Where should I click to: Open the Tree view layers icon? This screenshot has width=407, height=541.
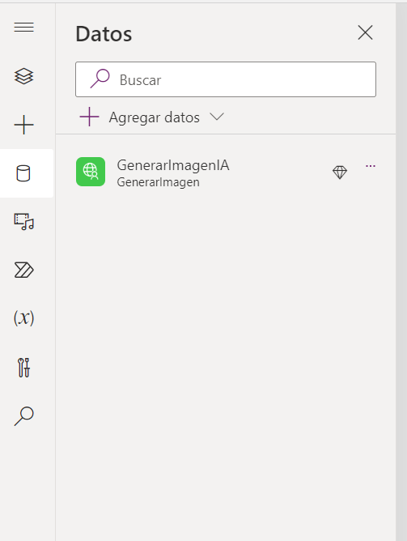click(x=23, y=76)
